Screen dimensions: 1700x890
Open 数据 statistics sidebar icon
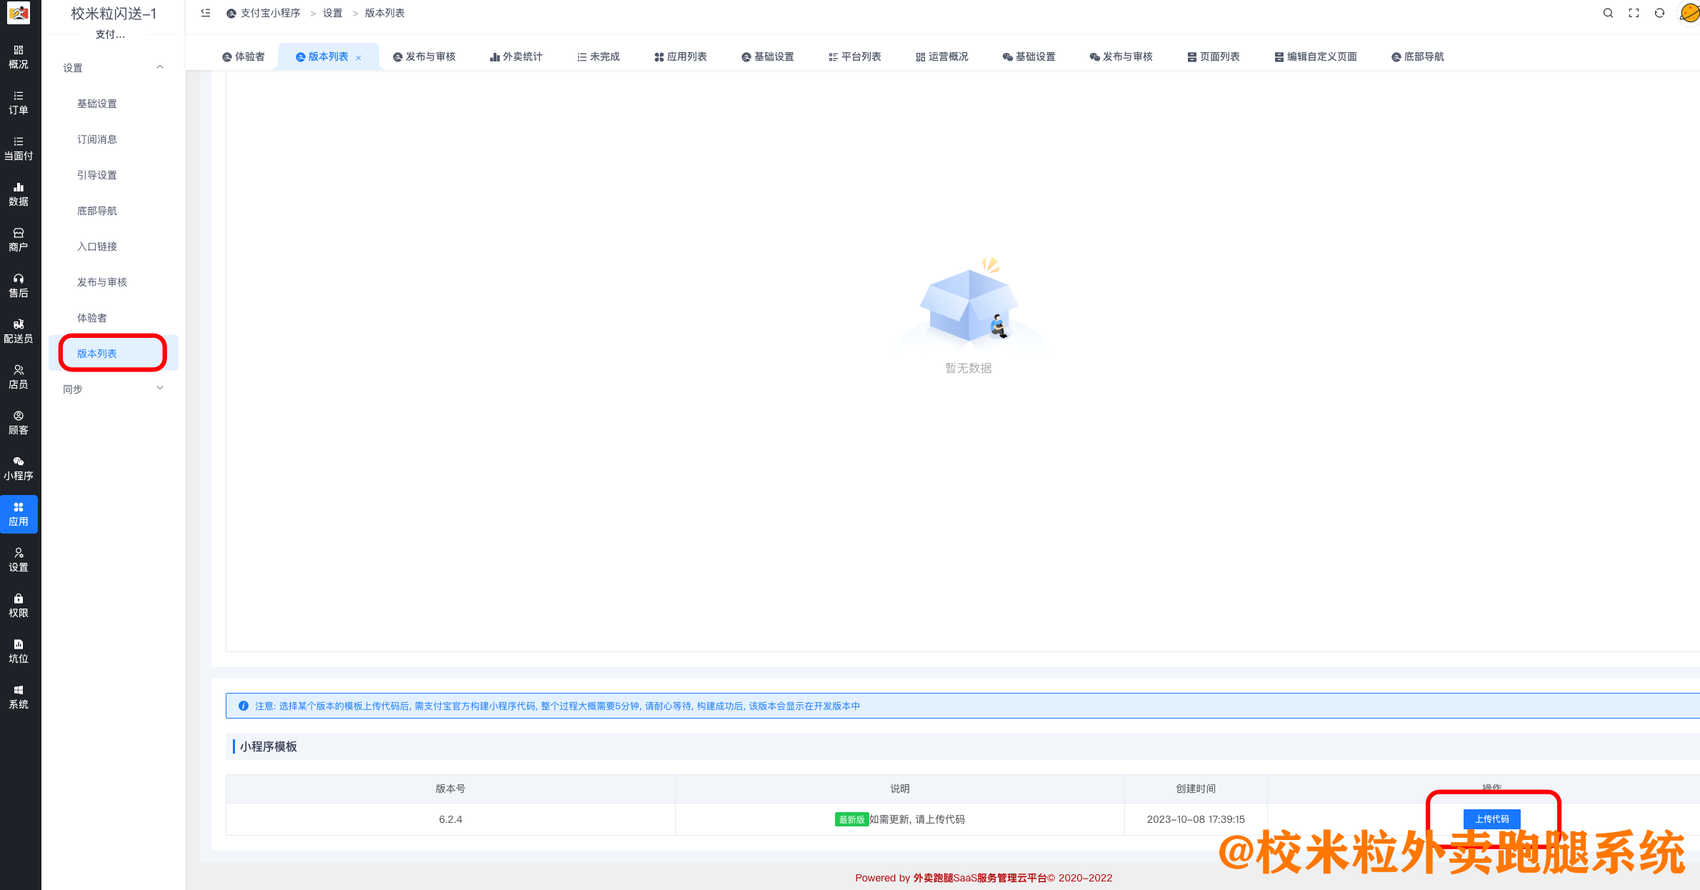click(19, 194)
